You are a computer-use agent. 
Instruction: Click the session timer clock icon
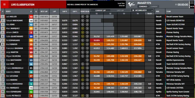pos(176,5)
